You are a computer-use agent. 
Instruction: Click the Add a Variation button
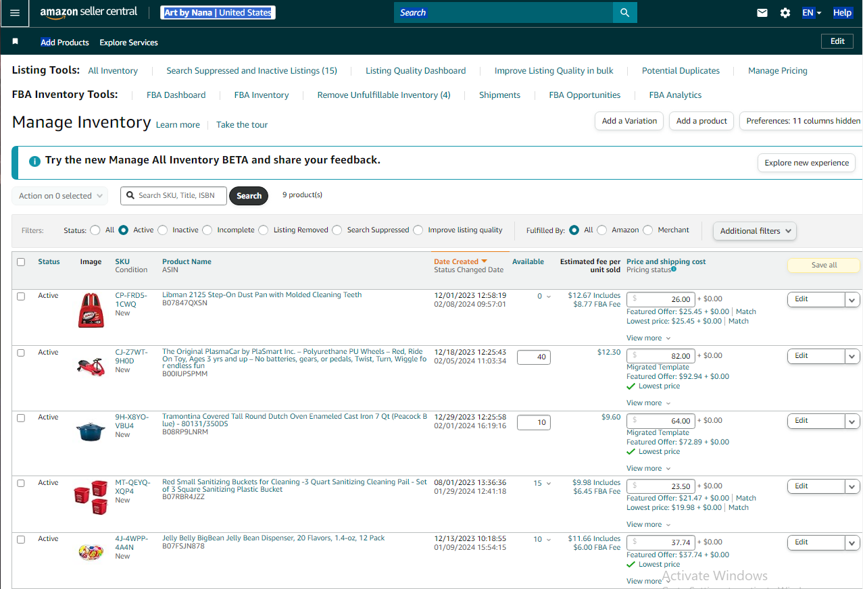tap(629, 121)
